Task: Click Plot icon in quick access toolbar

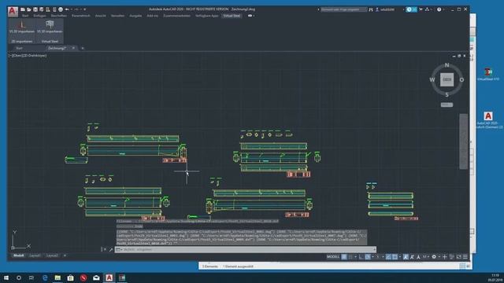Action: pyautogui.click(x=61, y=9)
